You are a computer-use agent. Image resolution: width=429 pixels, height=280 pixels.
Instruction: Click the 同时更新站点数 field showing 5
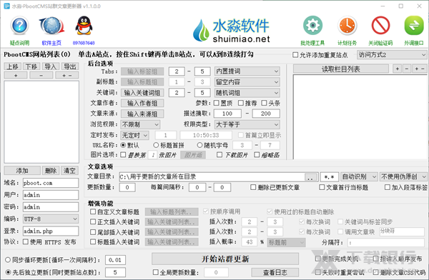coord(115,272)
